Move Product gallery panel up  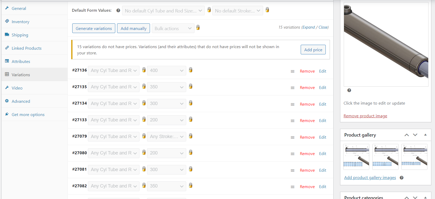point(407,135)
